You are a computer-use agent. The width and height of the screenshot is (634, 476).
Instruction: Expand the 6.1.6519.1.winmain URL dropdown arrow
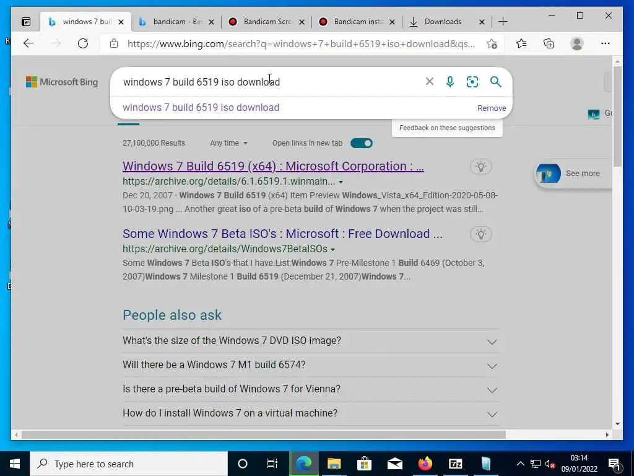point(341,182)
